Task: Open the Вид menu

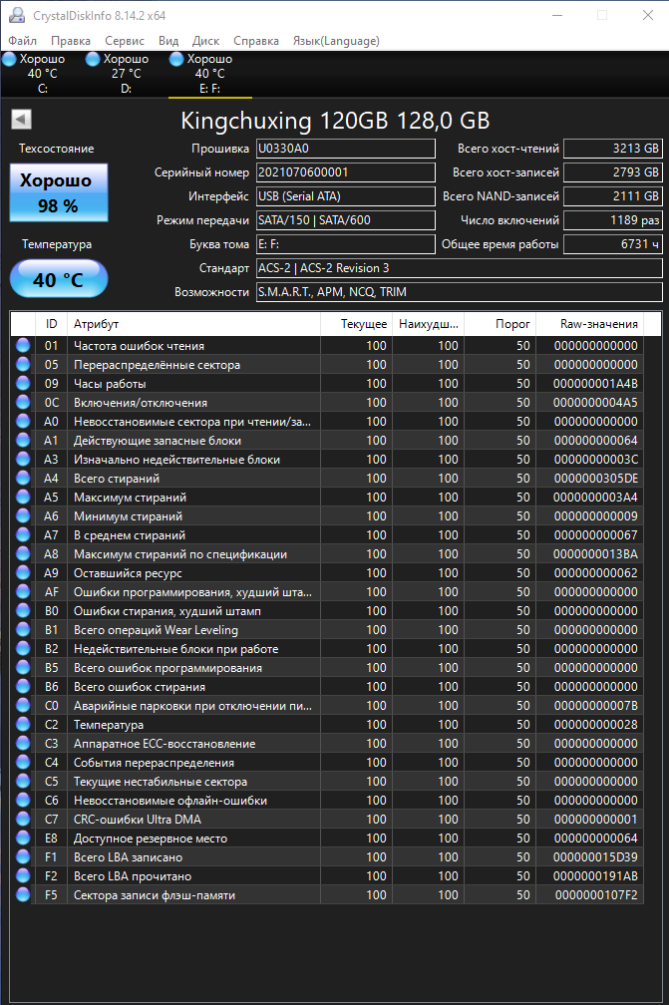Action: [x=168, y=40]
